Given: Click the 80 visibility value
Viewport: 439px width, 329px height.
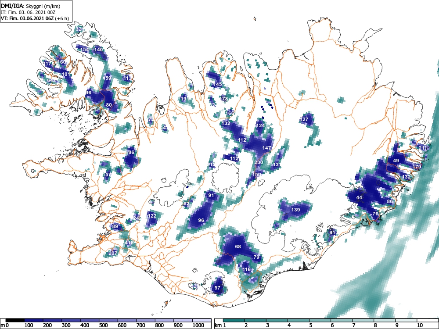Looking at the screenshot, I should click(x=109, y=105).
